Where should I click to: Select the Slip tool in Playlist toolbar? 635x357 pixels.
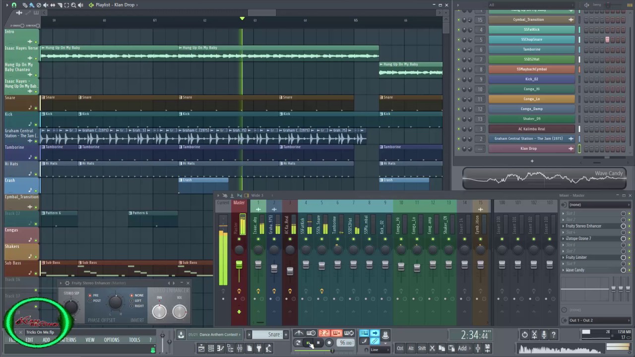[53, 5]
